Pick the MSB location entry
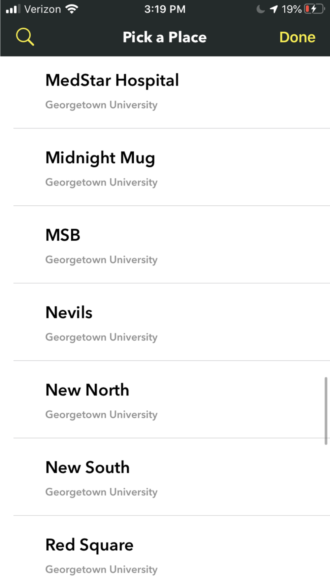Image resolution: width=330 pixels, height=587 pixels. (x=63, y=235)
